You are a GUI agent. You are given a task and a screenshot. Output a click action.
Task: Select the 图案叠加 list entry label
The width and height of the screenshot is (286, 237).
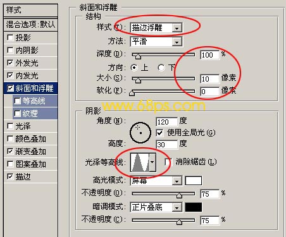[x=31, y=164]
